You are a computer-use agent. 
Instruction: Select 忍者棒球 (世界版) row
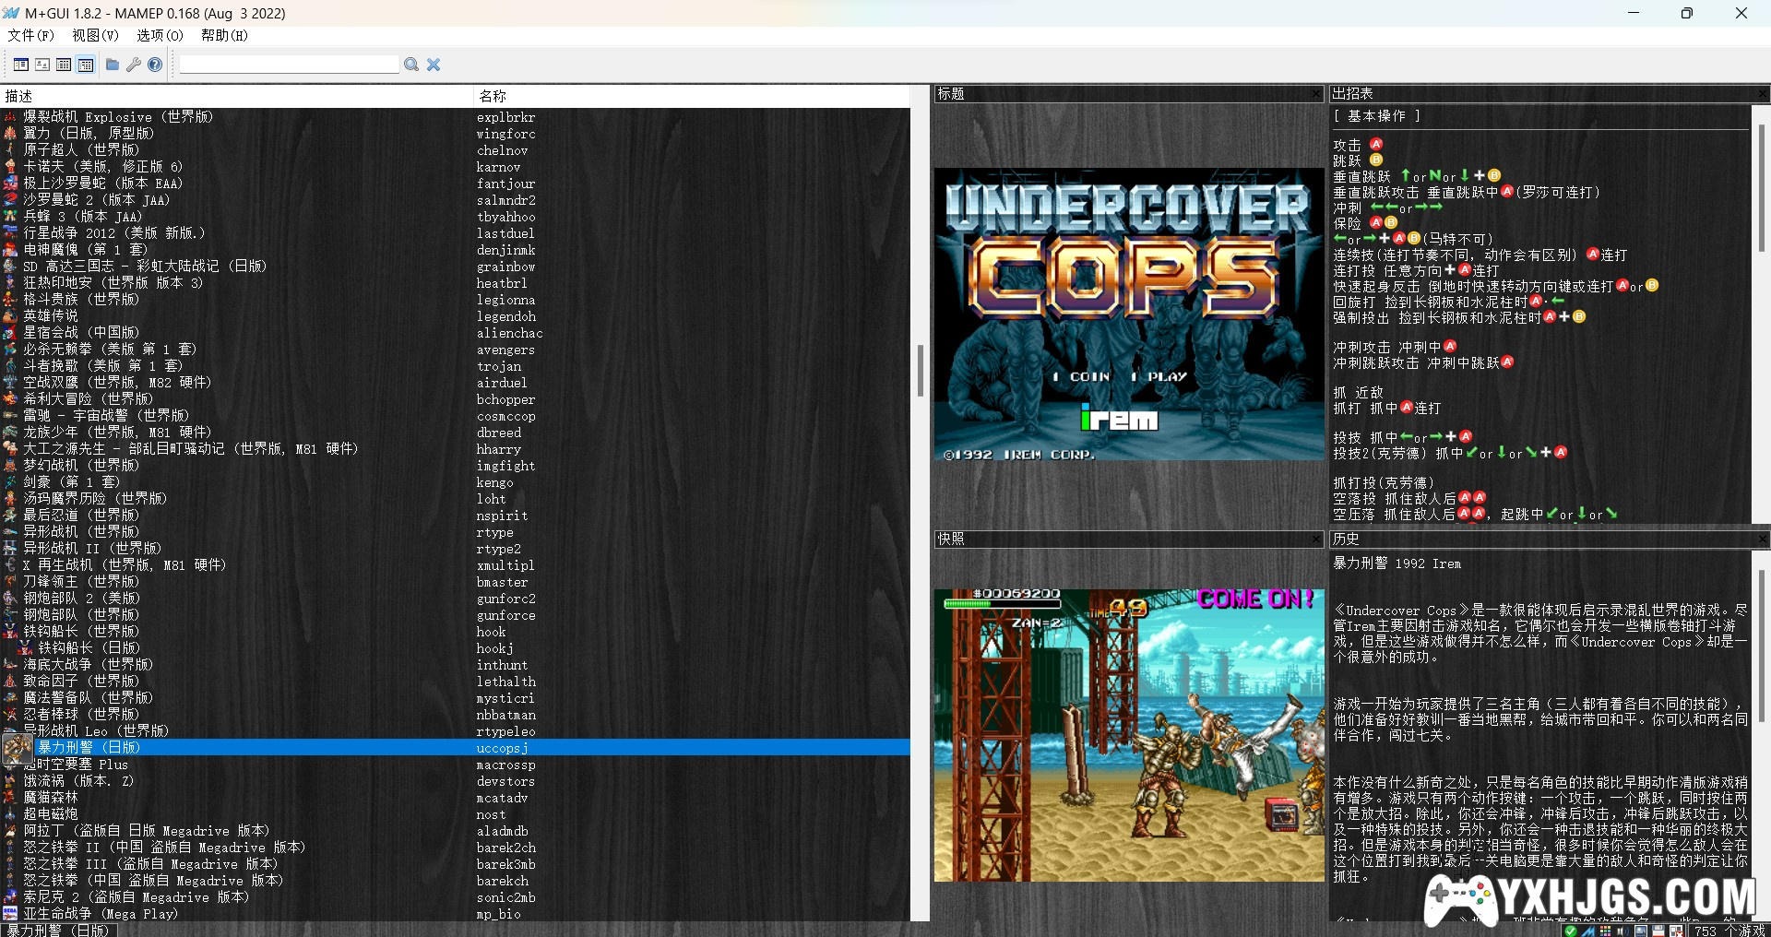pos(456,715)
